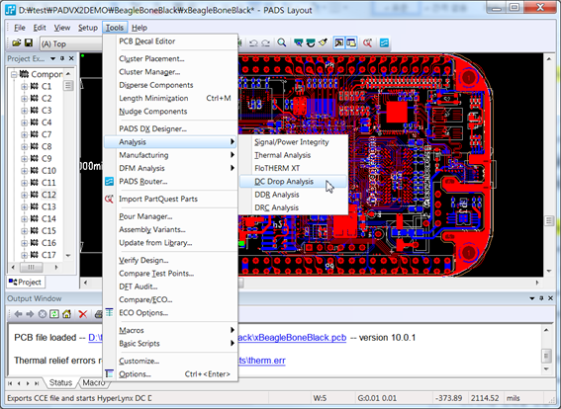Choose Signal/Power Integrity analysis
Screen dimensions: 561x409
293,142
